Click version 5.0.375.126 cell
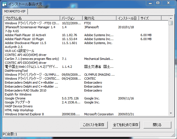This screenshot has height=139, width=177. click(70, 98)
